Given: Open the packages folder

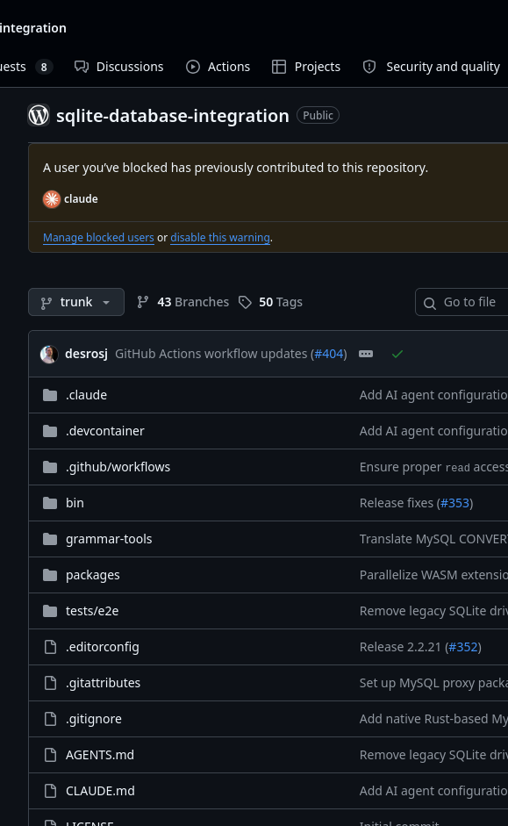Looking at the screenshot, I should point(93,575).
